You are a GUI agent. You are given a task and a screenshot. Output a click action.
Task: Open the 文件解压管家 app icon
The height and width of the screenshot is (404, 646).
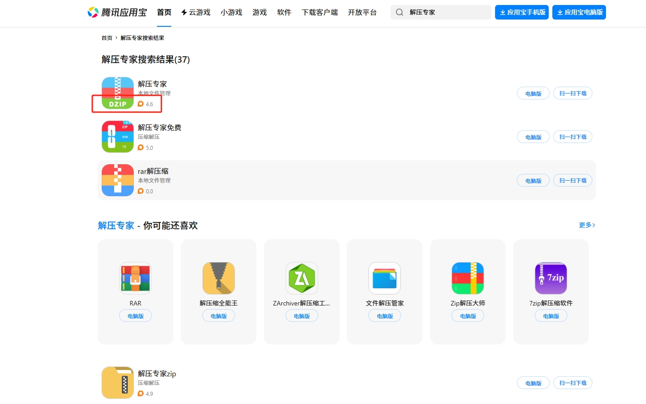pyautogui.click(x=385, y=278)
